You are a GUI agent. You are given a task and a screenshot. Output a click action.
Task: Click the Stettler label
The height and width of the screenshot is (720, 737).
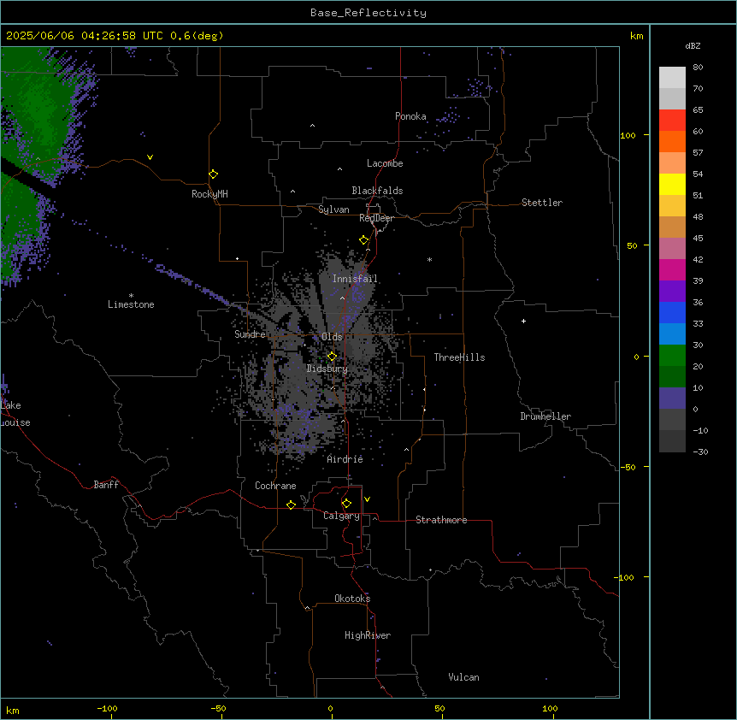[542, 203]
